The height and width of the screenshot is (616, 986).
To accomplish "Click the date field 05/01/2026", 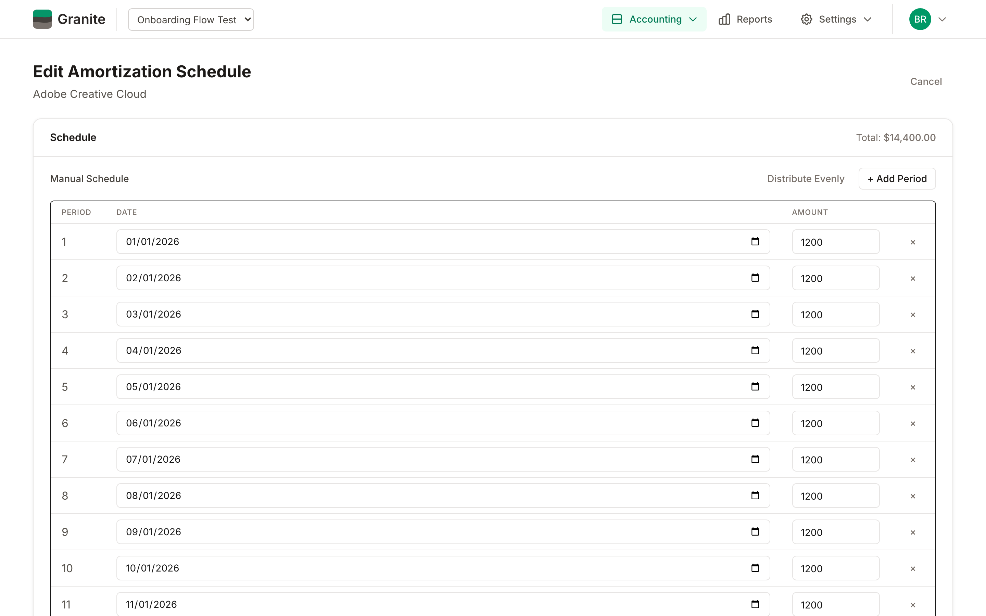I will click(443, 387).
